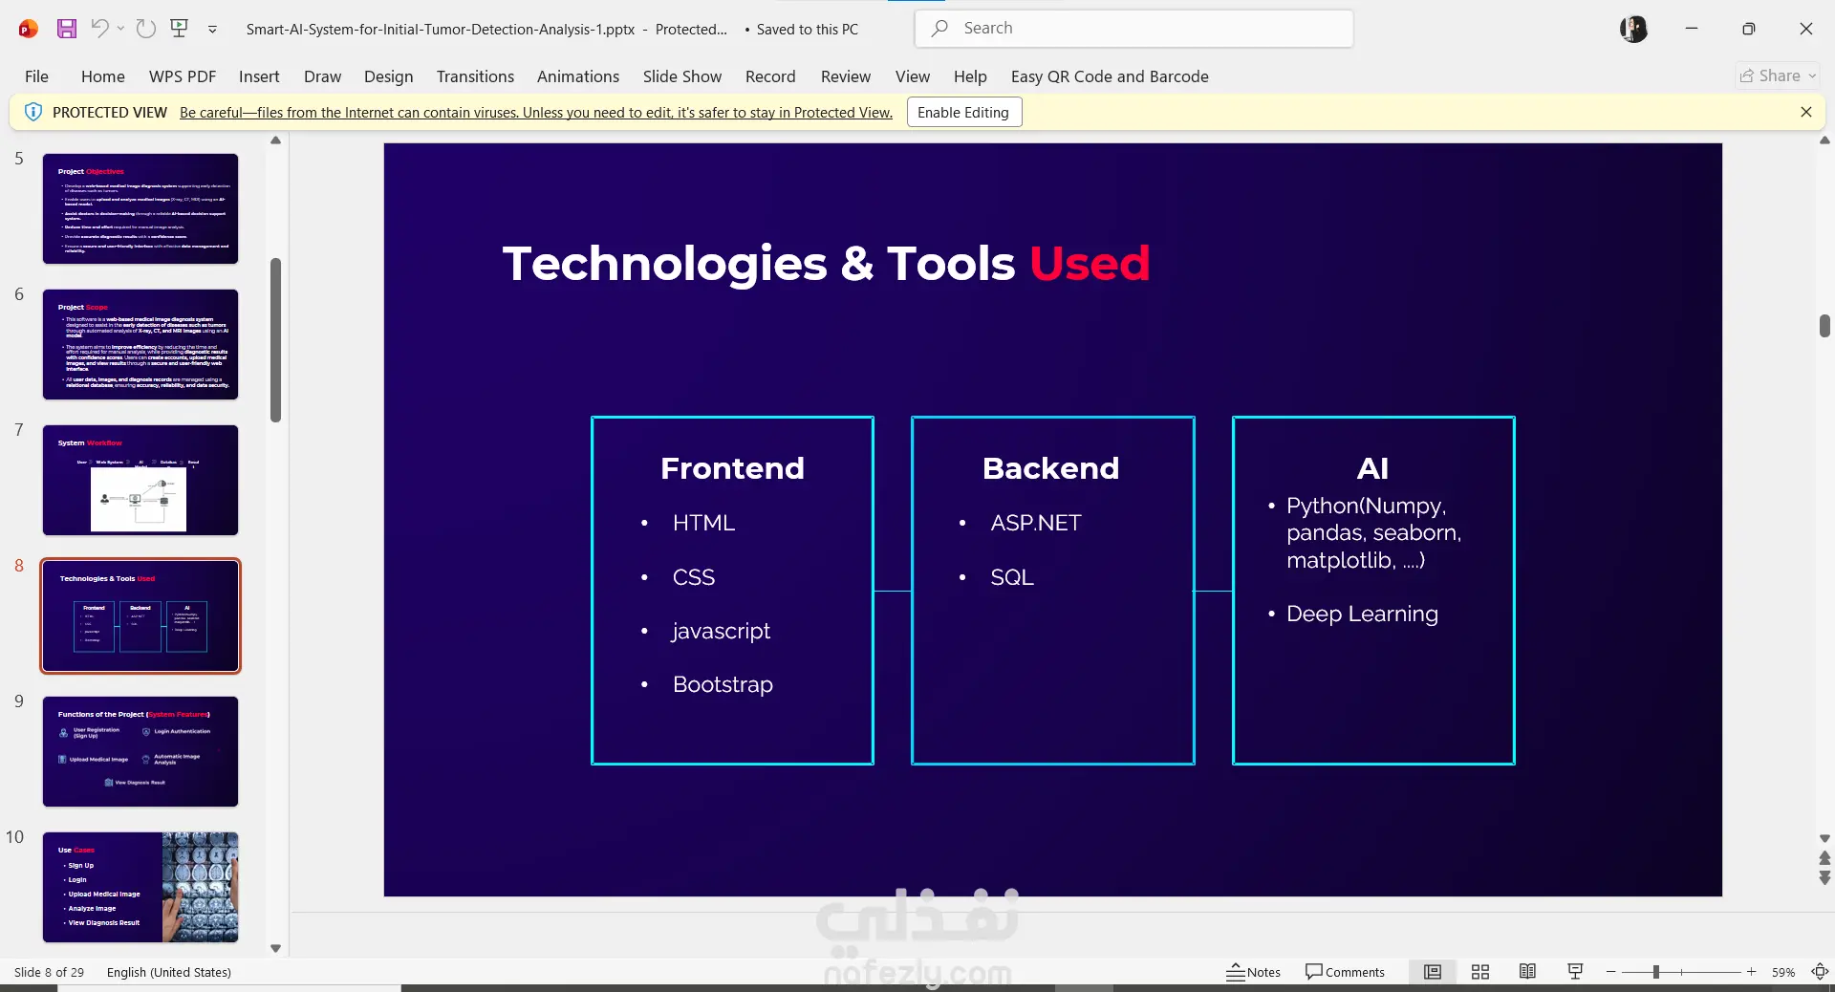
Task: Switch to the Animations tab
Action: [x=578, y=76]
